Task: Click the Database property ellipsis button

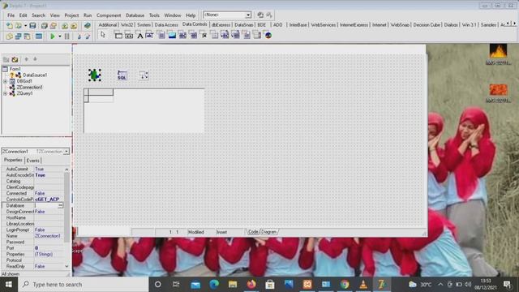Action: (61, 205)
